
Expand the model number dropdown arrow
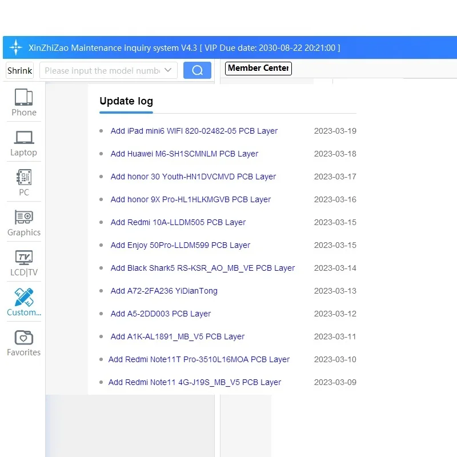(x=168, y=70)
